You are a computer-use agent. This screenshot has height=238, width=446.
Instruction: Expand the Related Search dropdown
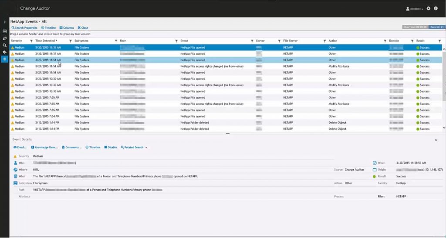[134, 147]
